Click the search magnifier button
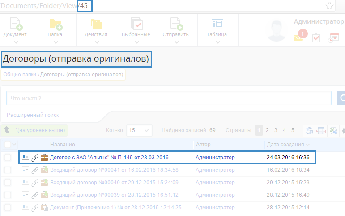 [x=341, y=98]
